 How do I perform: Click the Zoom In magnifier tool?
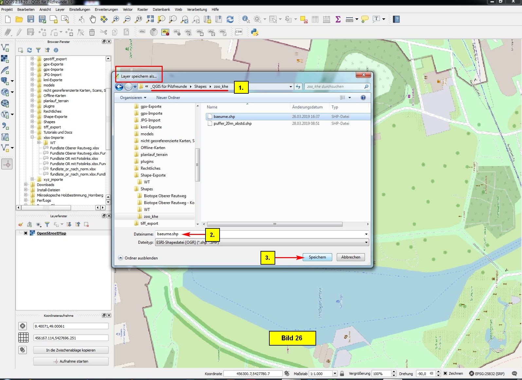116,19
